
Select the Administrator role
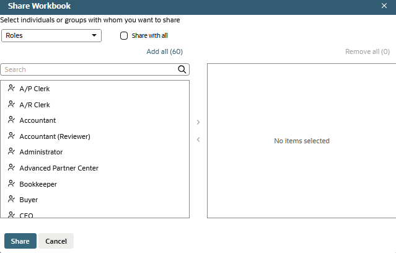point(95,152)
